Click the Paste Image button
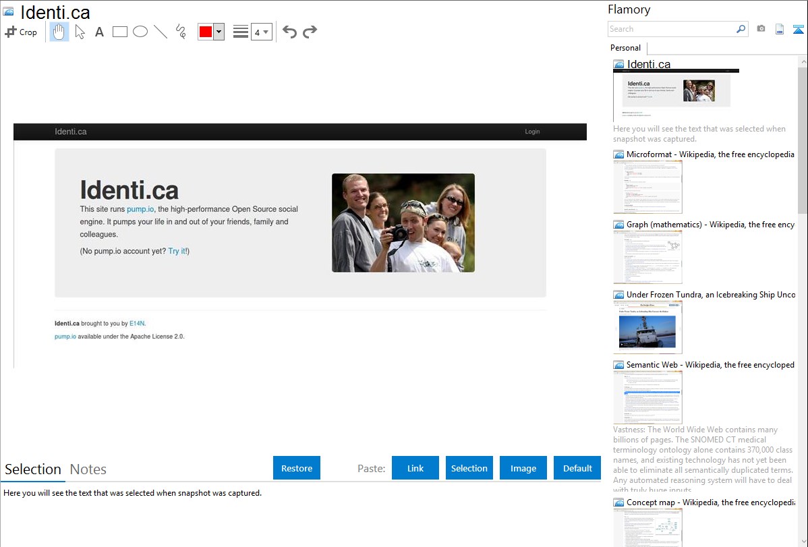The image size is (808, 547). click(x=523, y=468)
